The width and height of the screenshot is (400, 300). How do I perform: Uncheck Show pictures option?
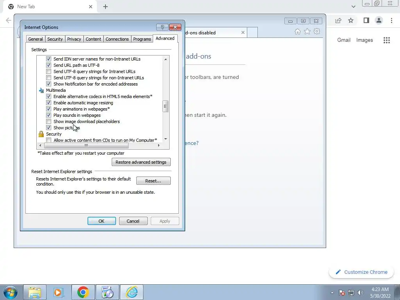[48, 128]
